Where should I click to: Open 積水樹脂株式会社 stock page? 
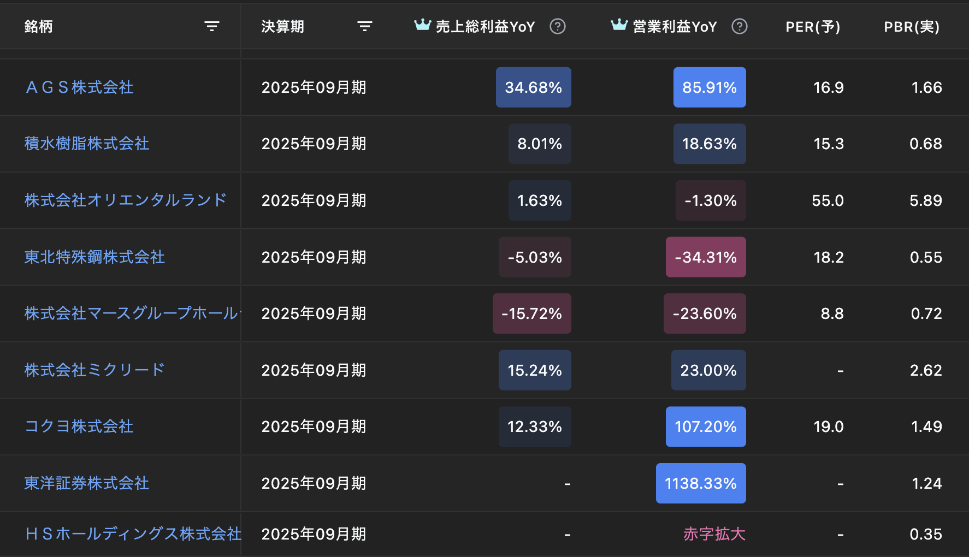tap(86, 144)
